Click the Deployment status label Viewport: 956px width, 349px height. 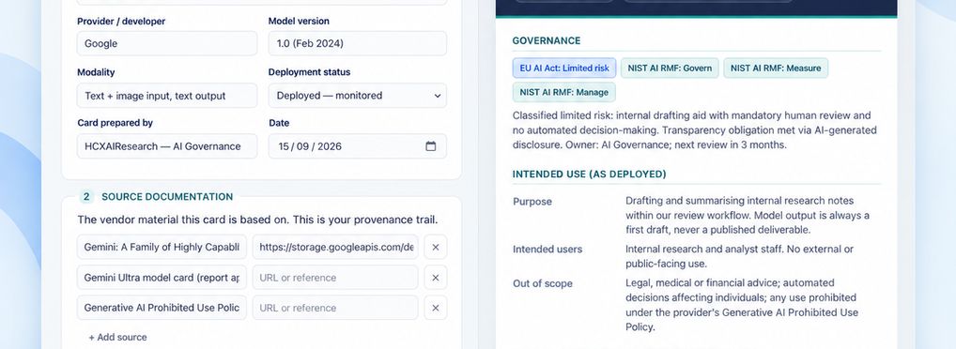pyautogui.click(x=309, y=72)
